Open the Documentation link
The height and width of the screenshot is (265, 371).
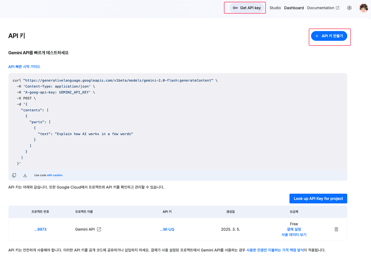coord(323,8)
